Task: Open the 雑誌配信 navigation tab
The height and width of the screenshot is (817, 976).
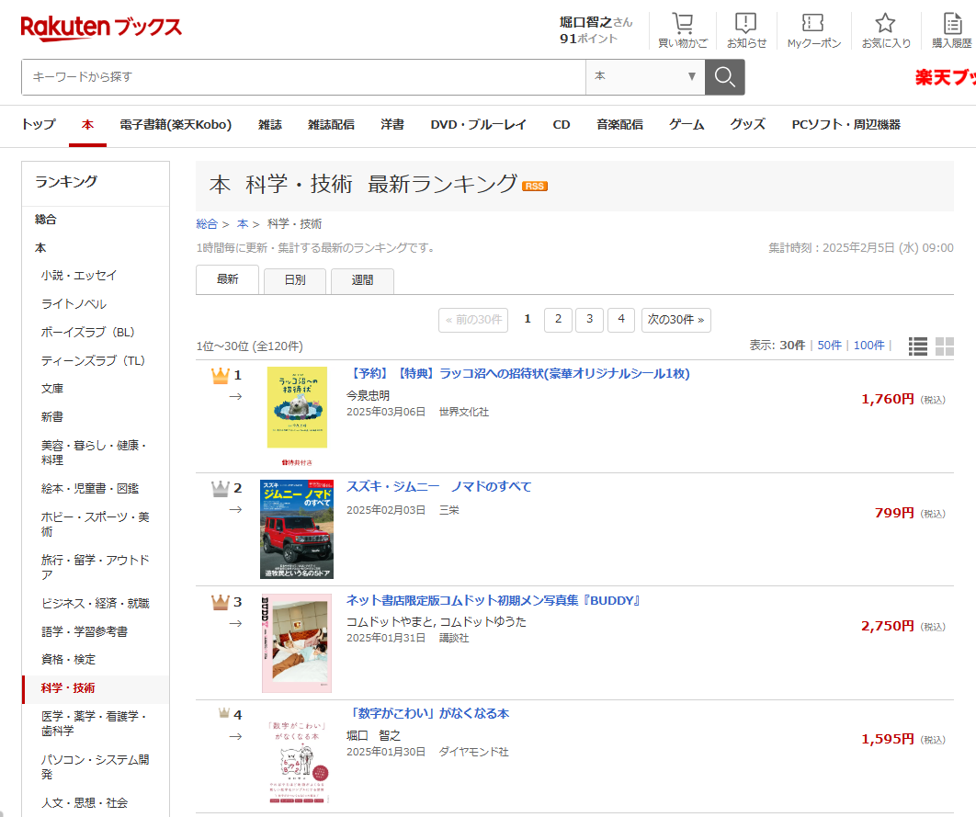Action: tap(331, 124)
